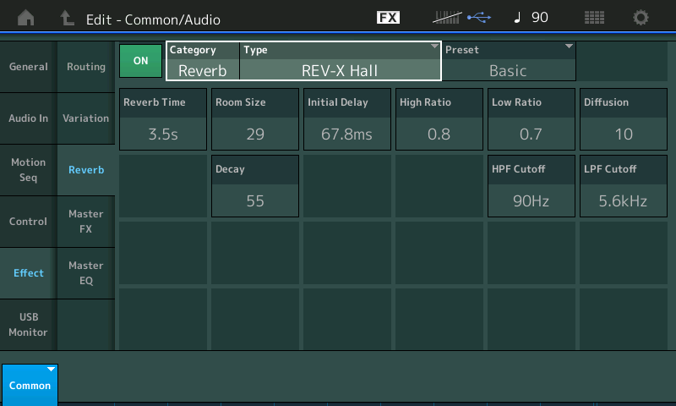
Task: Expand the Common part selector
Action: pyautogui.click(x=30, y=385)
